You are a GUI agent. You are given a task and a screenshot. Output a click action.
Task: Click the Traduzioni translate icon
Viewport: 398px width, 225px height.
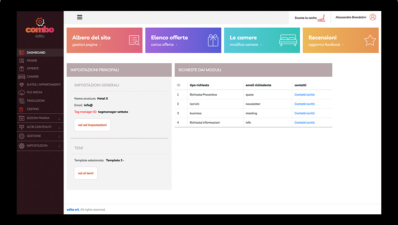click(22, 101)
